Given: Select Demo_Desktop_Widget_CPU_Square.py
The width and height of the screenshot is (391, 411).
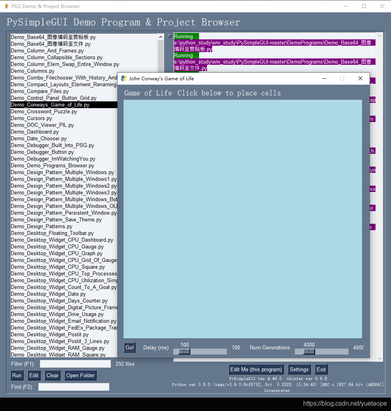Looking at the screenshot, I should point(58,267).
